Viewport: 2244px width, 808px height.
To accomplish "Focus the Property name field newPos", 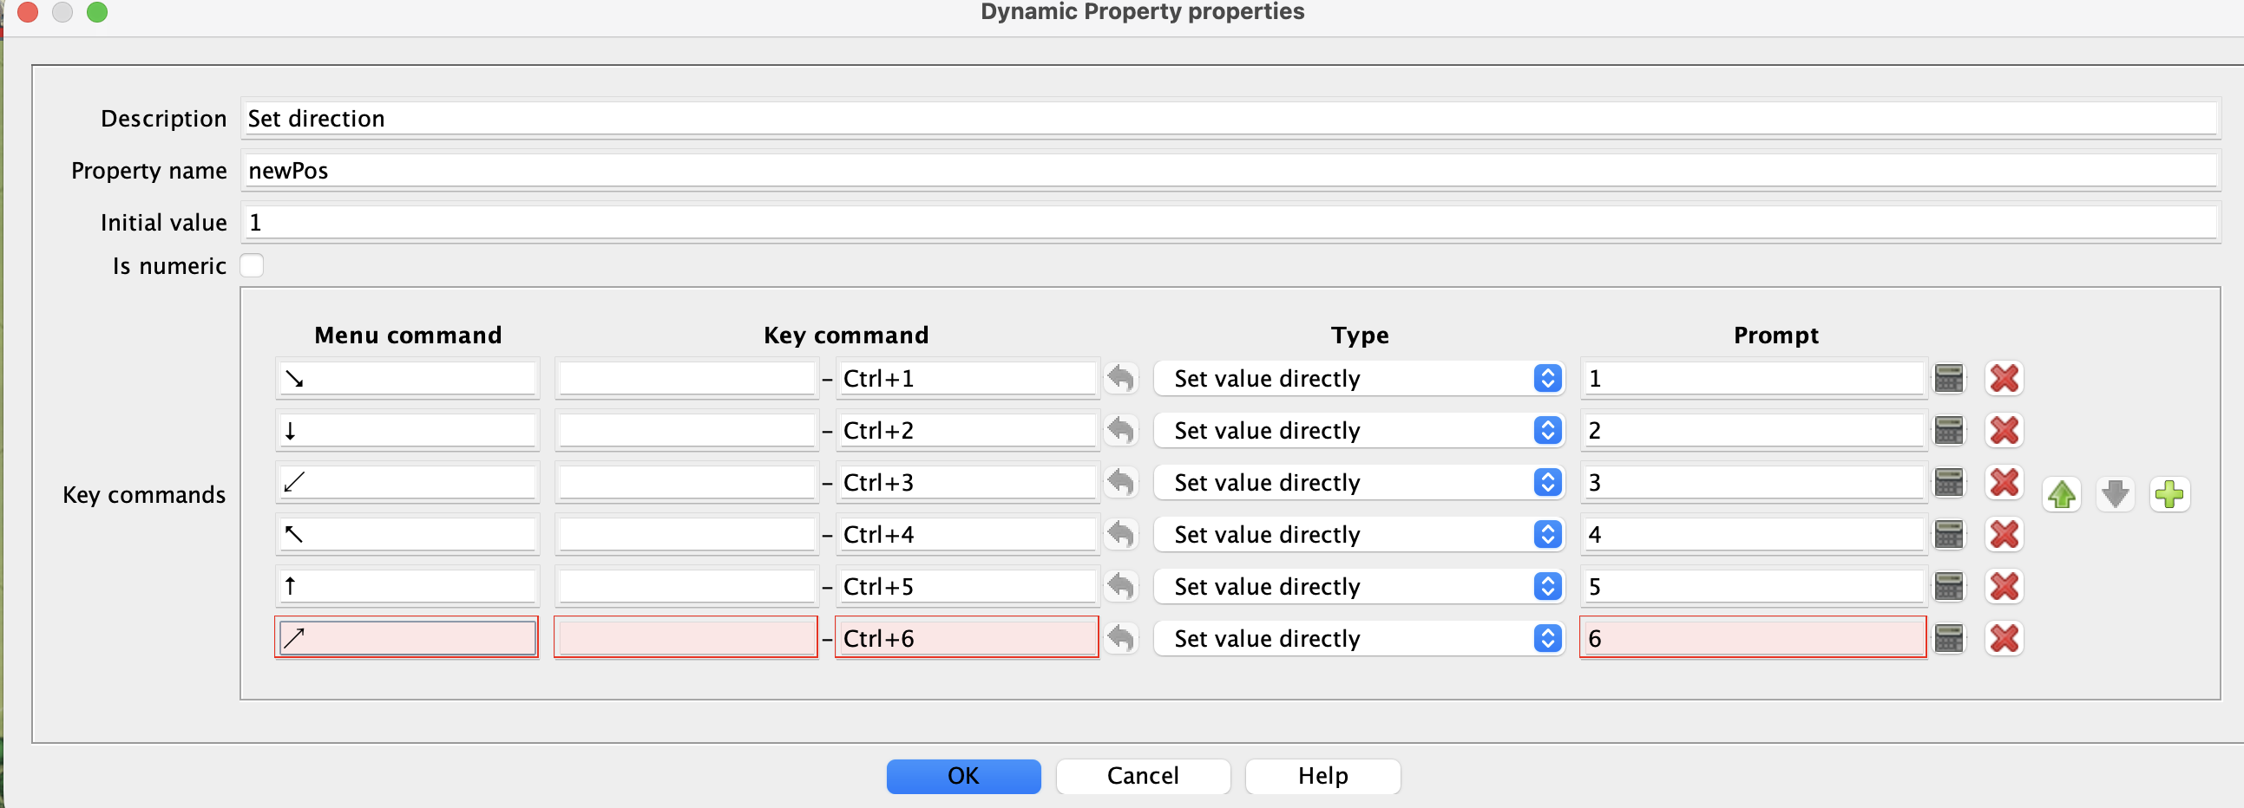I will coord(1228,171).
